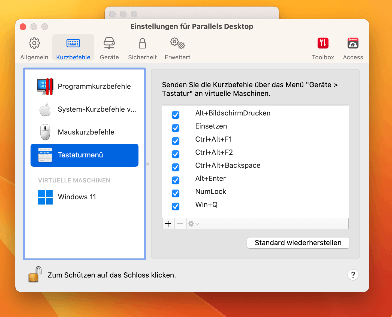Disable the Ctrl+Alt+Backspace checkbox
Viewport: 392px width, 317px height.
click(176, 167)
